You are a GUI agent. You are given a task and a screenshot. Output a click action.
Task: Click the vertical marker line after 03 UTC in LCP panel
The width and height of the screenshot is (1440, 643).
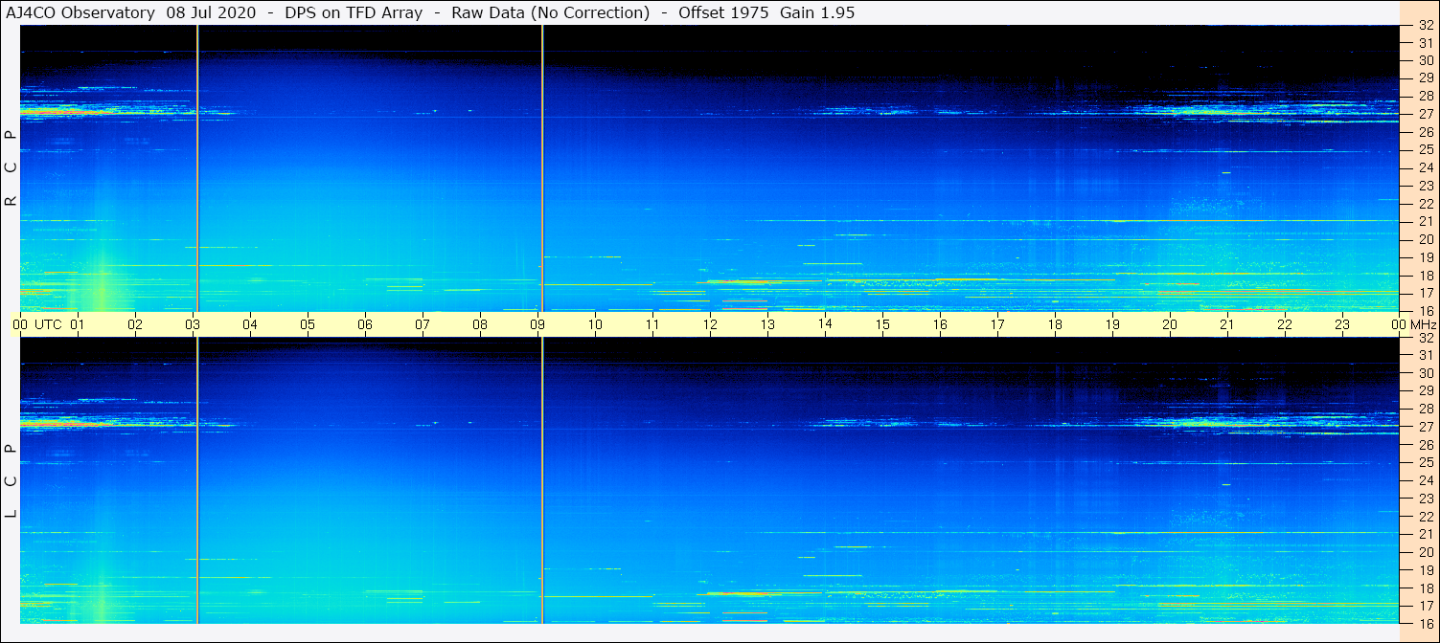(x=197, y=481)
